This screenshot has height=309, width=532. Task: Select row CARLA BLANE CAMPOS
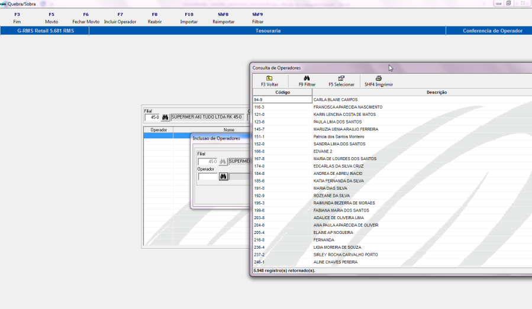click(x=392, y=100)
